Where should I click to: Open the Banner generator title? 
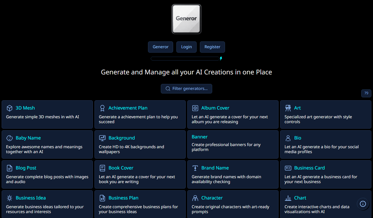pos(200,137)
